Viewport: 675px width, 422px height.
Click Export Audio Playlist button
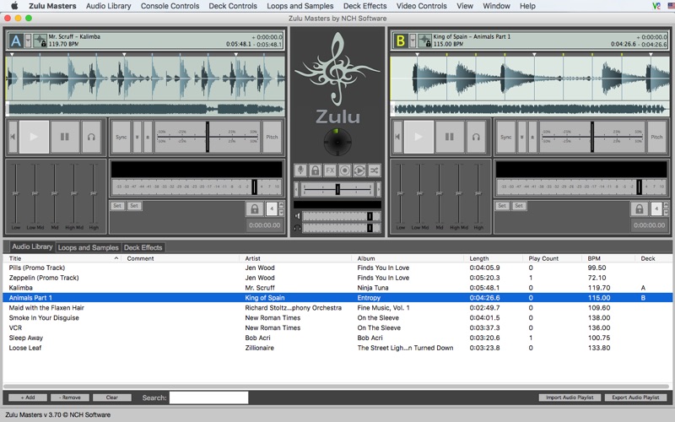[635, 398]
